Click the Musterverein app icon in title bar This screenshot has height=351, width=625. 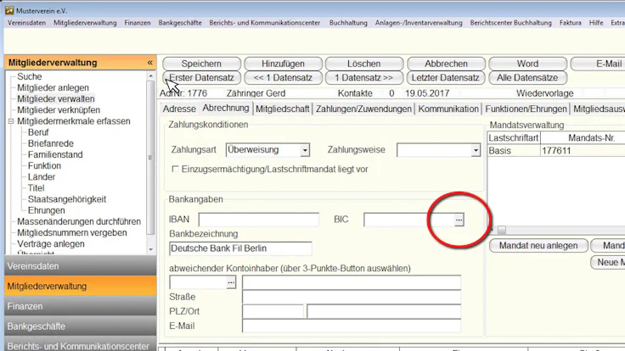(x=9, y=11)
